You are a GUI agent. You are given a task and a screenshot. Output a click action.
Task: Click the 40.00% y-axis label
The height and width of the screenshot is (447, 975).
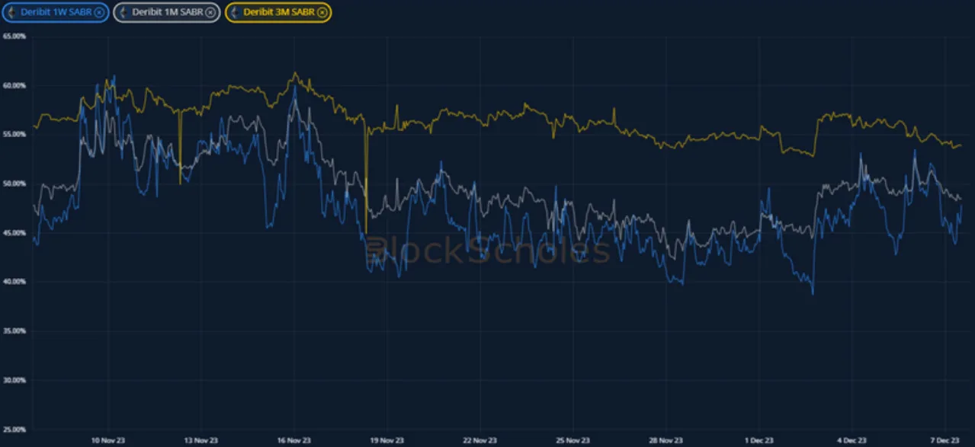(x=14, y=282)
